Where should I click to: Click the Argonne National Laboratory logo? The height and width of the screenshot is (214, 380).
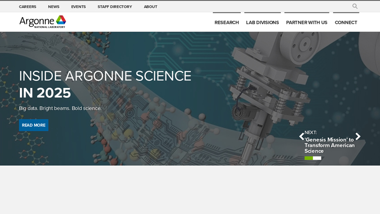click(x=43, y=22)
